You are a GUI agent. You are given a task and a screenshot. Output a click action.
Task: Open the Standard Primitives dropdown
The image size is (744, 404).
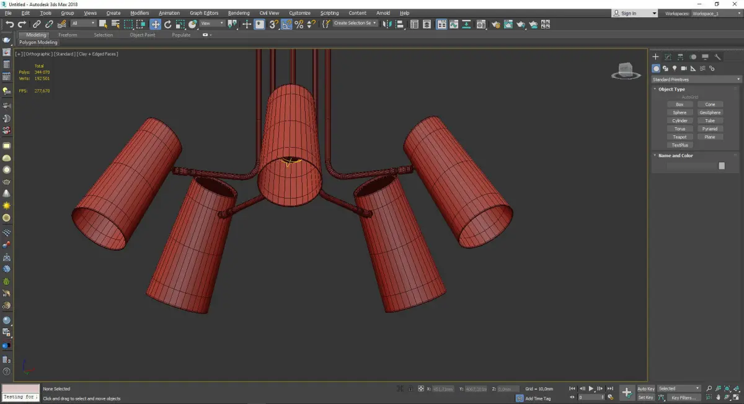(x=696, y=79)
